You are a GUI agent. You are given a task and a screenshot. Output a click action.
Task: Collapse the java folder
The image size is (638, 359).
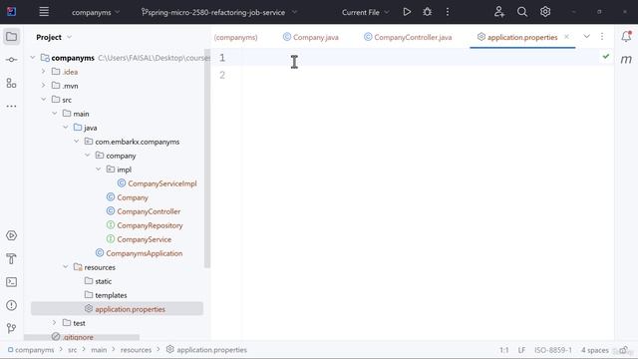click(x=66, y=128)
